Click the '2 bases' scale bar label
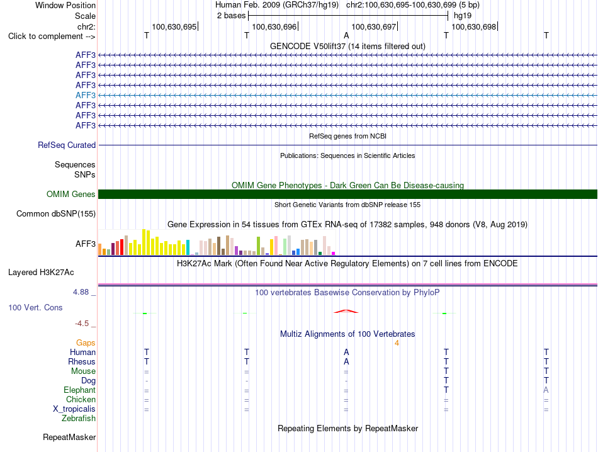598x452 pixels. (231, 16)
